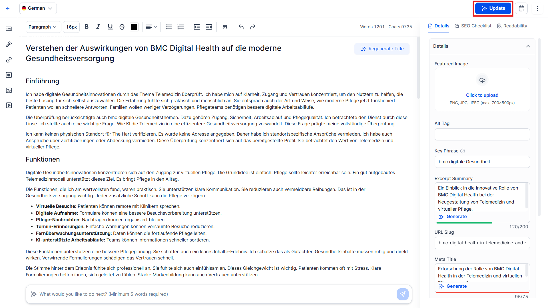Click the editor vertical scrollbar

tap(418, 69)
